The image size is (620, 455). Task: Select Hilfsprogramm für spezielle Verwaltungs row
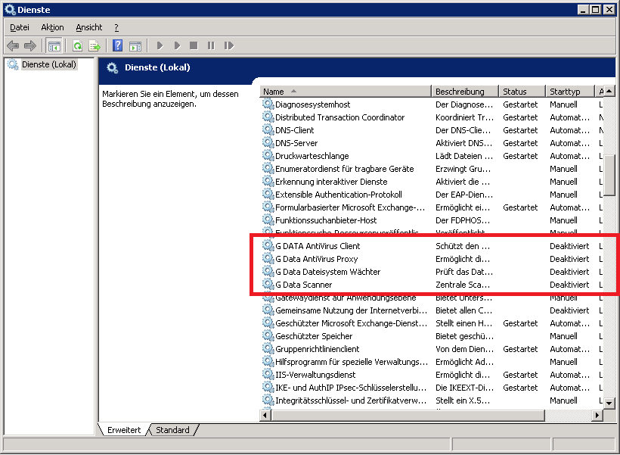tap(432, 362)
